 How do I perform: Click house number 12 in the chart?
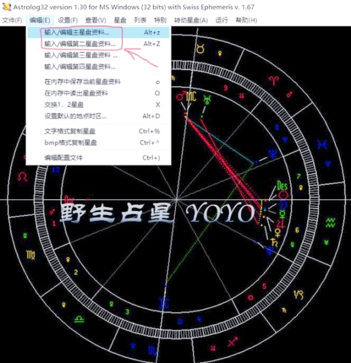pos(56,170)
